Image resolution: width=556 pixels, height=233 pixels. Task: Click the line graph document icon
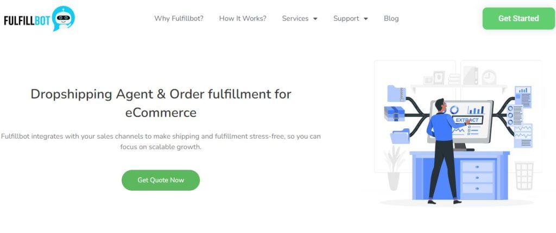tap(523, 135)
